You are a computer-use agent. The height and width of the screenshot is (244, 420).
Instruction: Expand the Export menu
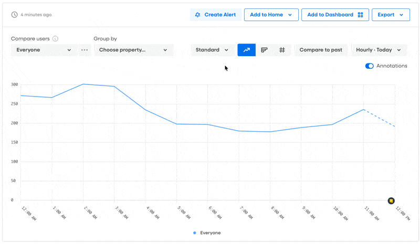coord(391,15)
